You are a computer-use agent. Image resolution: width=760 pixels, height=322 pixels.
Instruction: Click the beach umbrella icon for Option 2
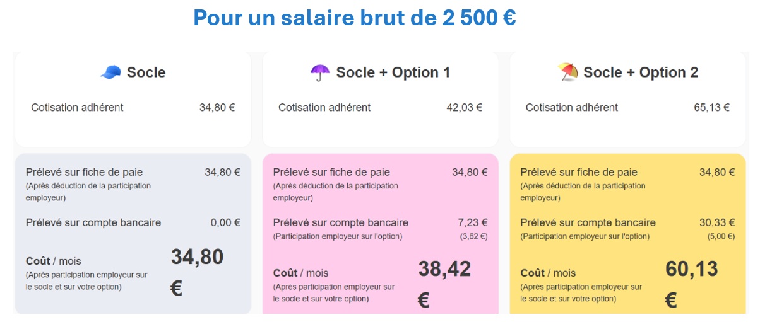click(568, 73)
